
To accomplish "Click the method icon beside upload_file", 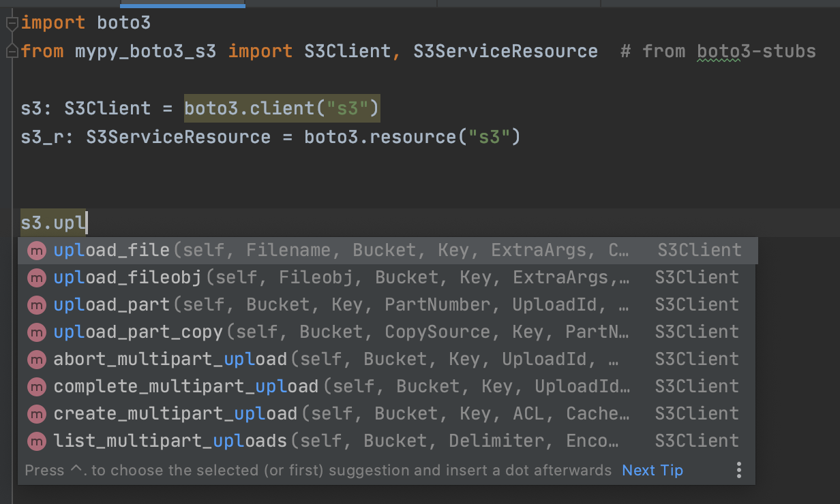I will 36,251.
